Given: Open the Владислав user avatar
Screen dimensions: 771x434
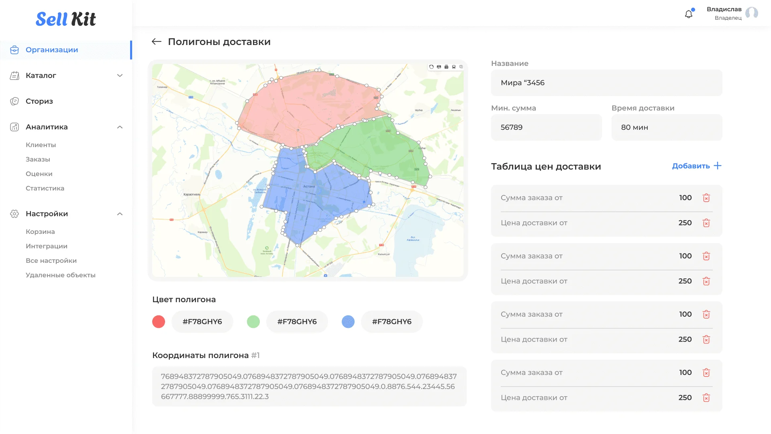Looking at the screenshot, I should 752,13.
